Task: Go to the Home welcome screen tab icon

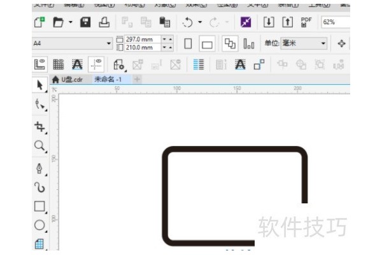Action: tap(55, 79)
